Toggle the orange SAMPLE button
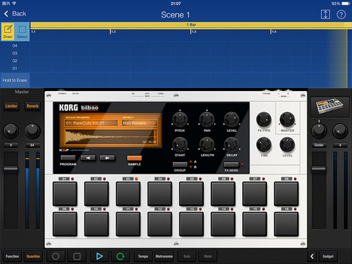 click(x=134, y=158)
